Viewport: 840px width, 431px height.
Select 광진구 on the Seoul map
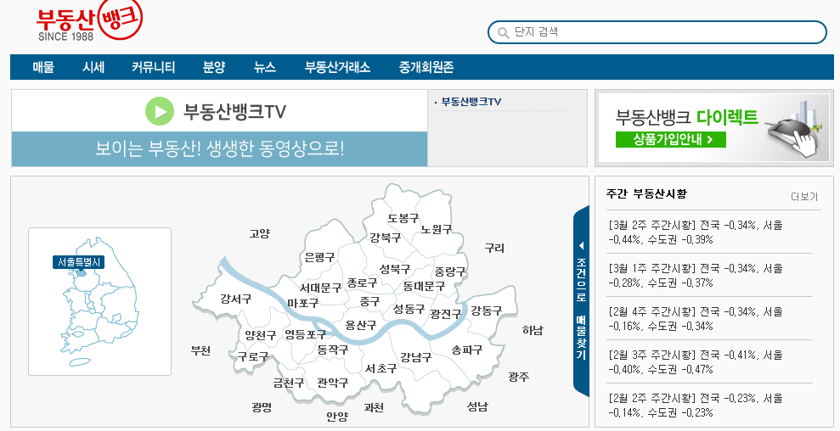click(446, 314)
